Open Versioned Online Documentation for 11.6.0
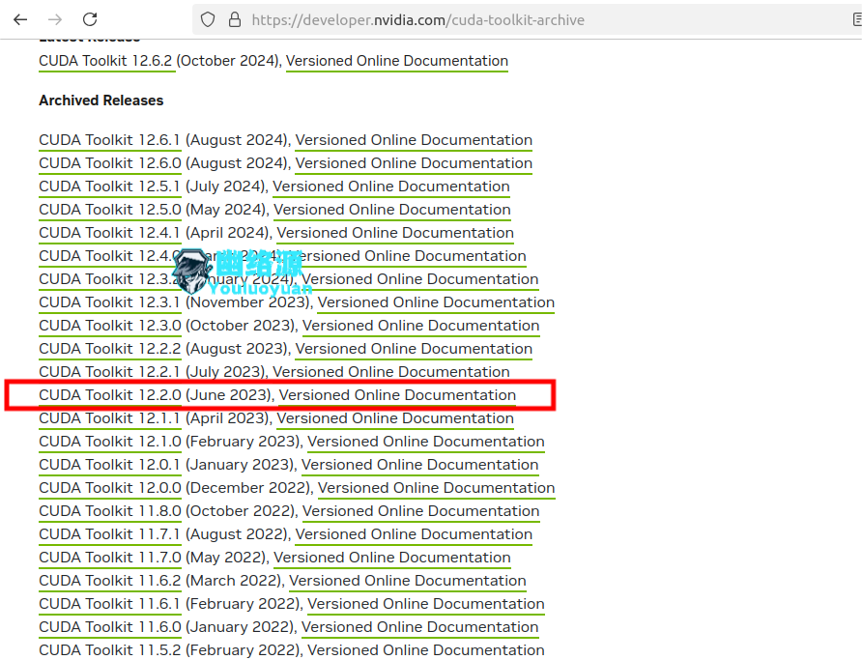The image size is (862, 660). [x=420, y=627]
